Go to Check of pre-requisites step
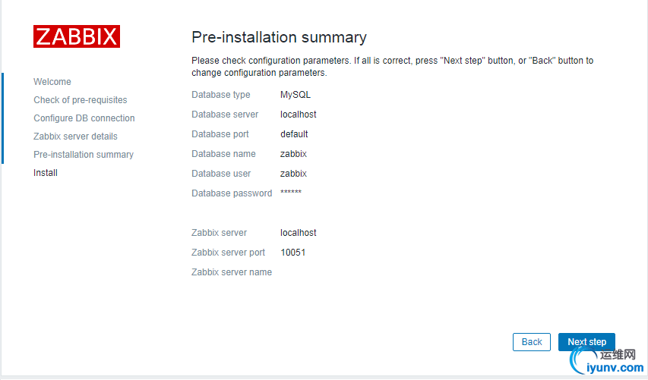 click(x=81, y=100)
